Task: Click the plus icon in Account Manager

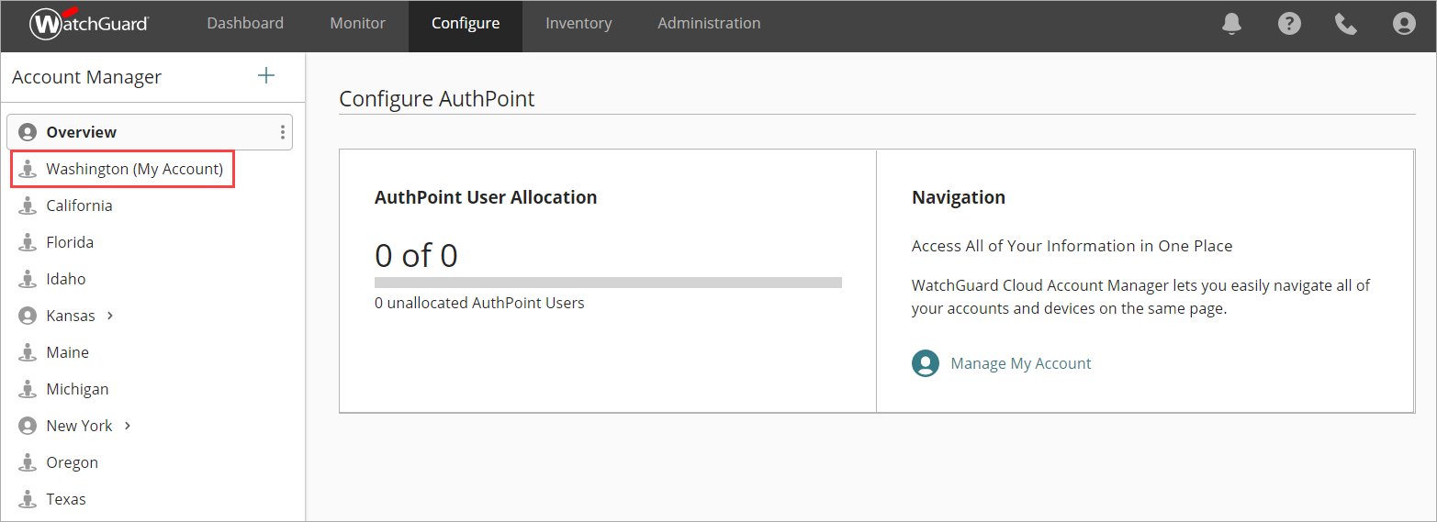Action: point(266,76)
